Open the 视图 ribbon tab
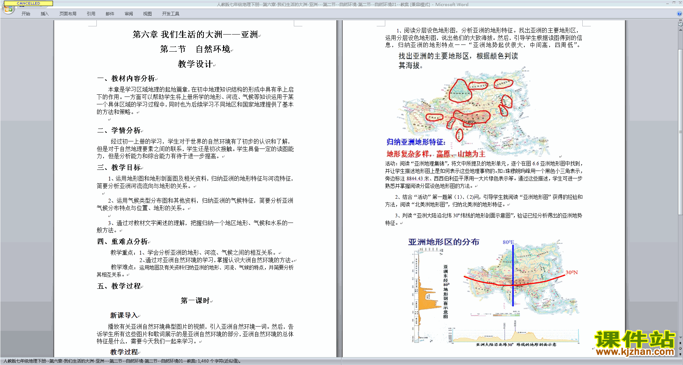Screen dimensions: 683x365 [x=147, y=14]
